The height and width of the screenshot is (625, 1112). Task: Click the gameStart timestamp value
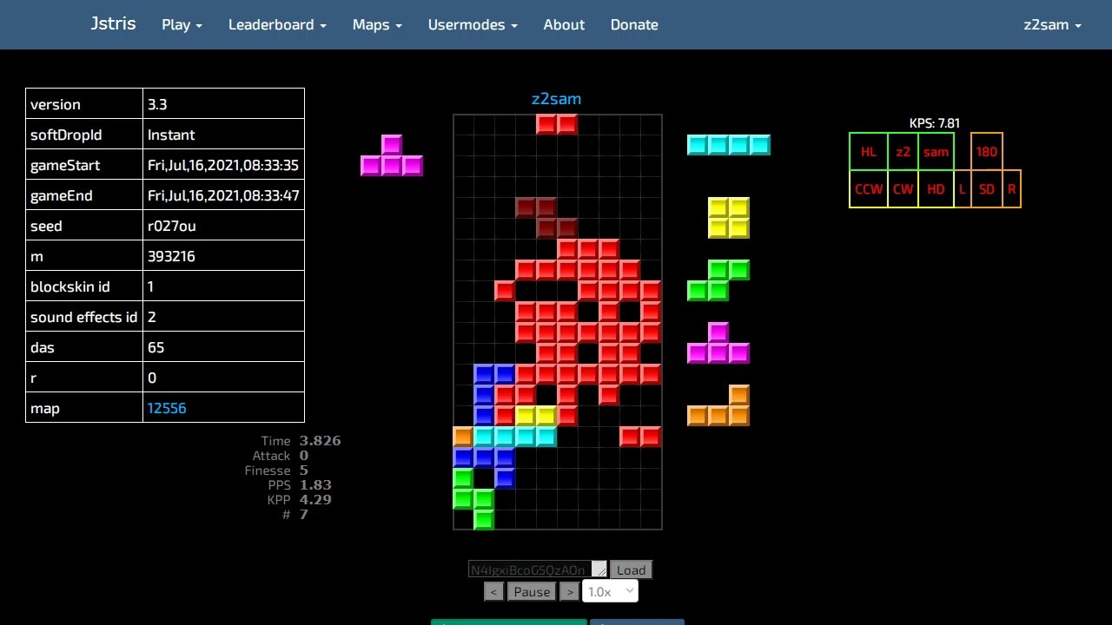click(223, 165)
